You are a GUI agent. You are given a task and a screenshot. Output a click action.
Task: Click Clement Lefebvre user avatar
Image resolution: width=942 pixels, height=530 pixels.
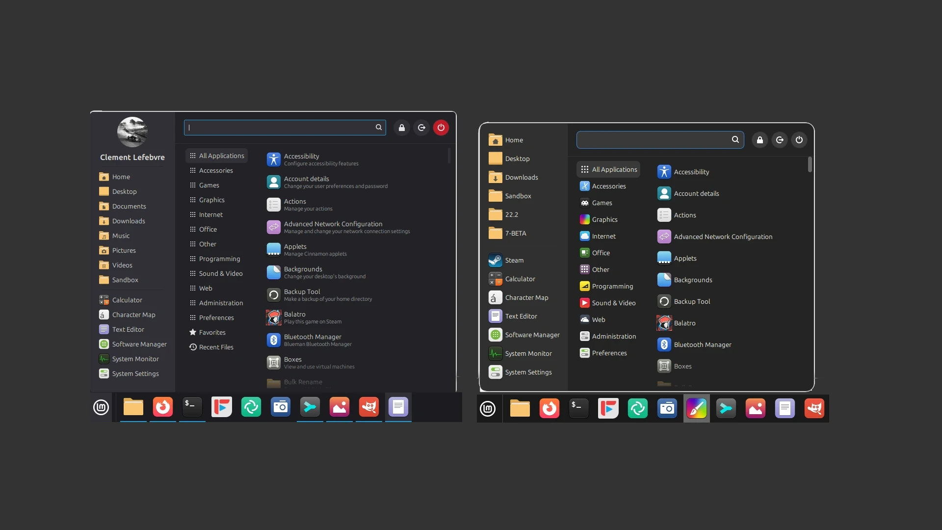click(x=132, y=132)
